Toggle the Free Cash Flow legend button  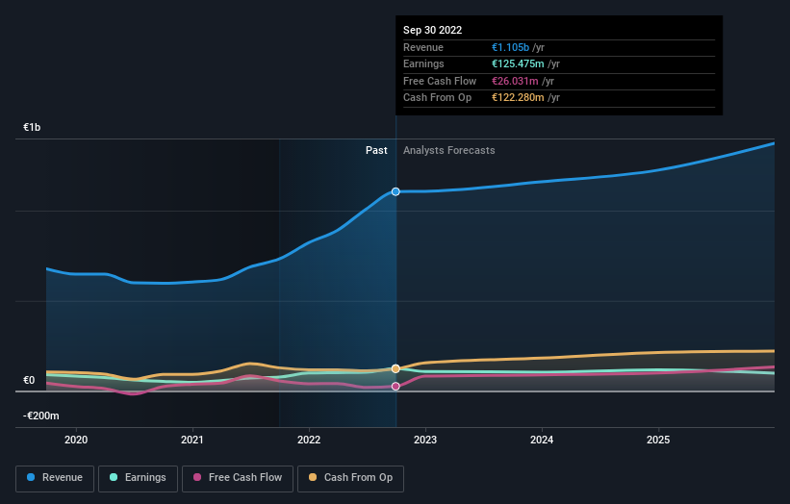[x=238, y=478]
